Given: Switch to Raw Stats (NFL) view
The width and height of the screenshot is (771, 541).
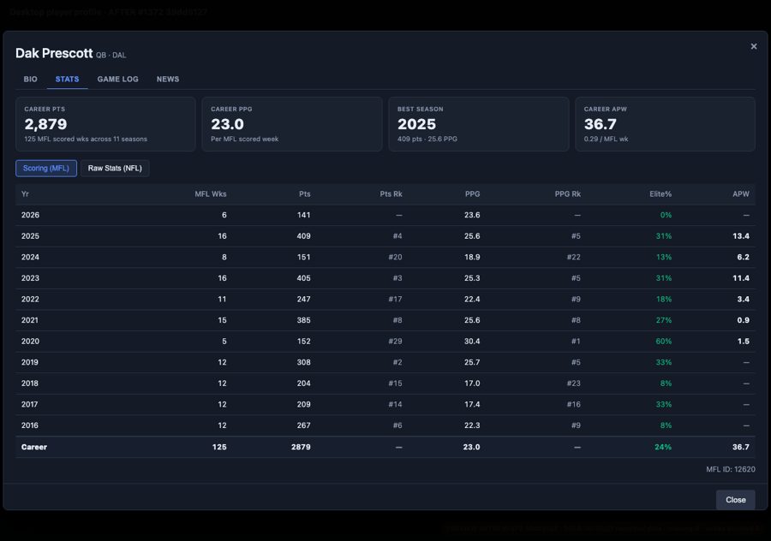Looking at the screenshot, I should click(115, 168).
